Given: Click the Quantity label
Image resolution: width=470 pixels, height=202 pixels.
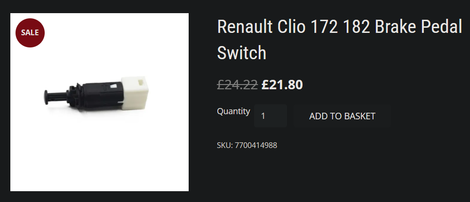Looking at the screenshot, I should pyautogui.click(x=233, y=111).
